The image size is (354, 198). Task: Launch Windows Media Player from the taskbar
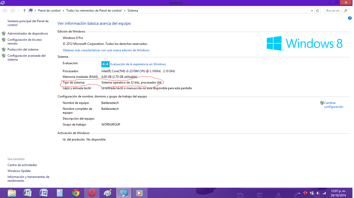coord(140,193)
